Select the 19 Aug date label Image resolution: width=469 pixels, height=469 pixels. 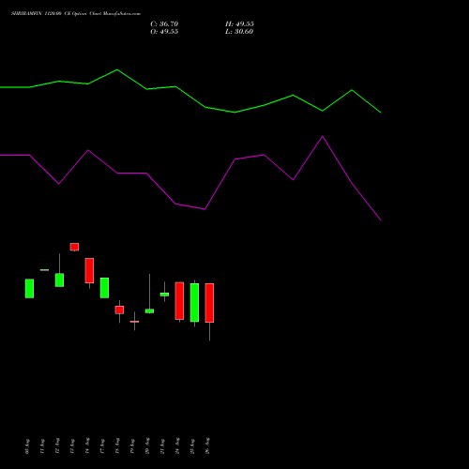coord(132,446)
